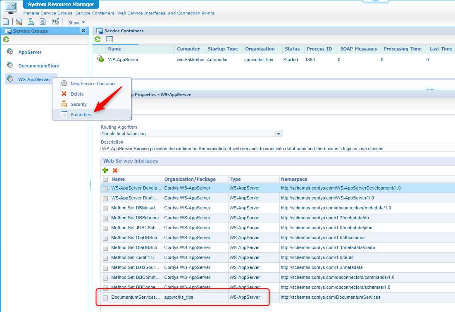Toggle select-all checkbox in interfaces header

pos(105,180)
